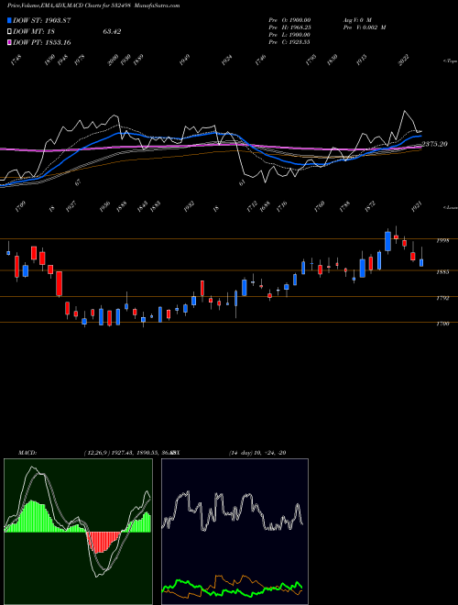
Task: Click the ADX '(14 day) 10, +24, -20' text
Action: 257,453
